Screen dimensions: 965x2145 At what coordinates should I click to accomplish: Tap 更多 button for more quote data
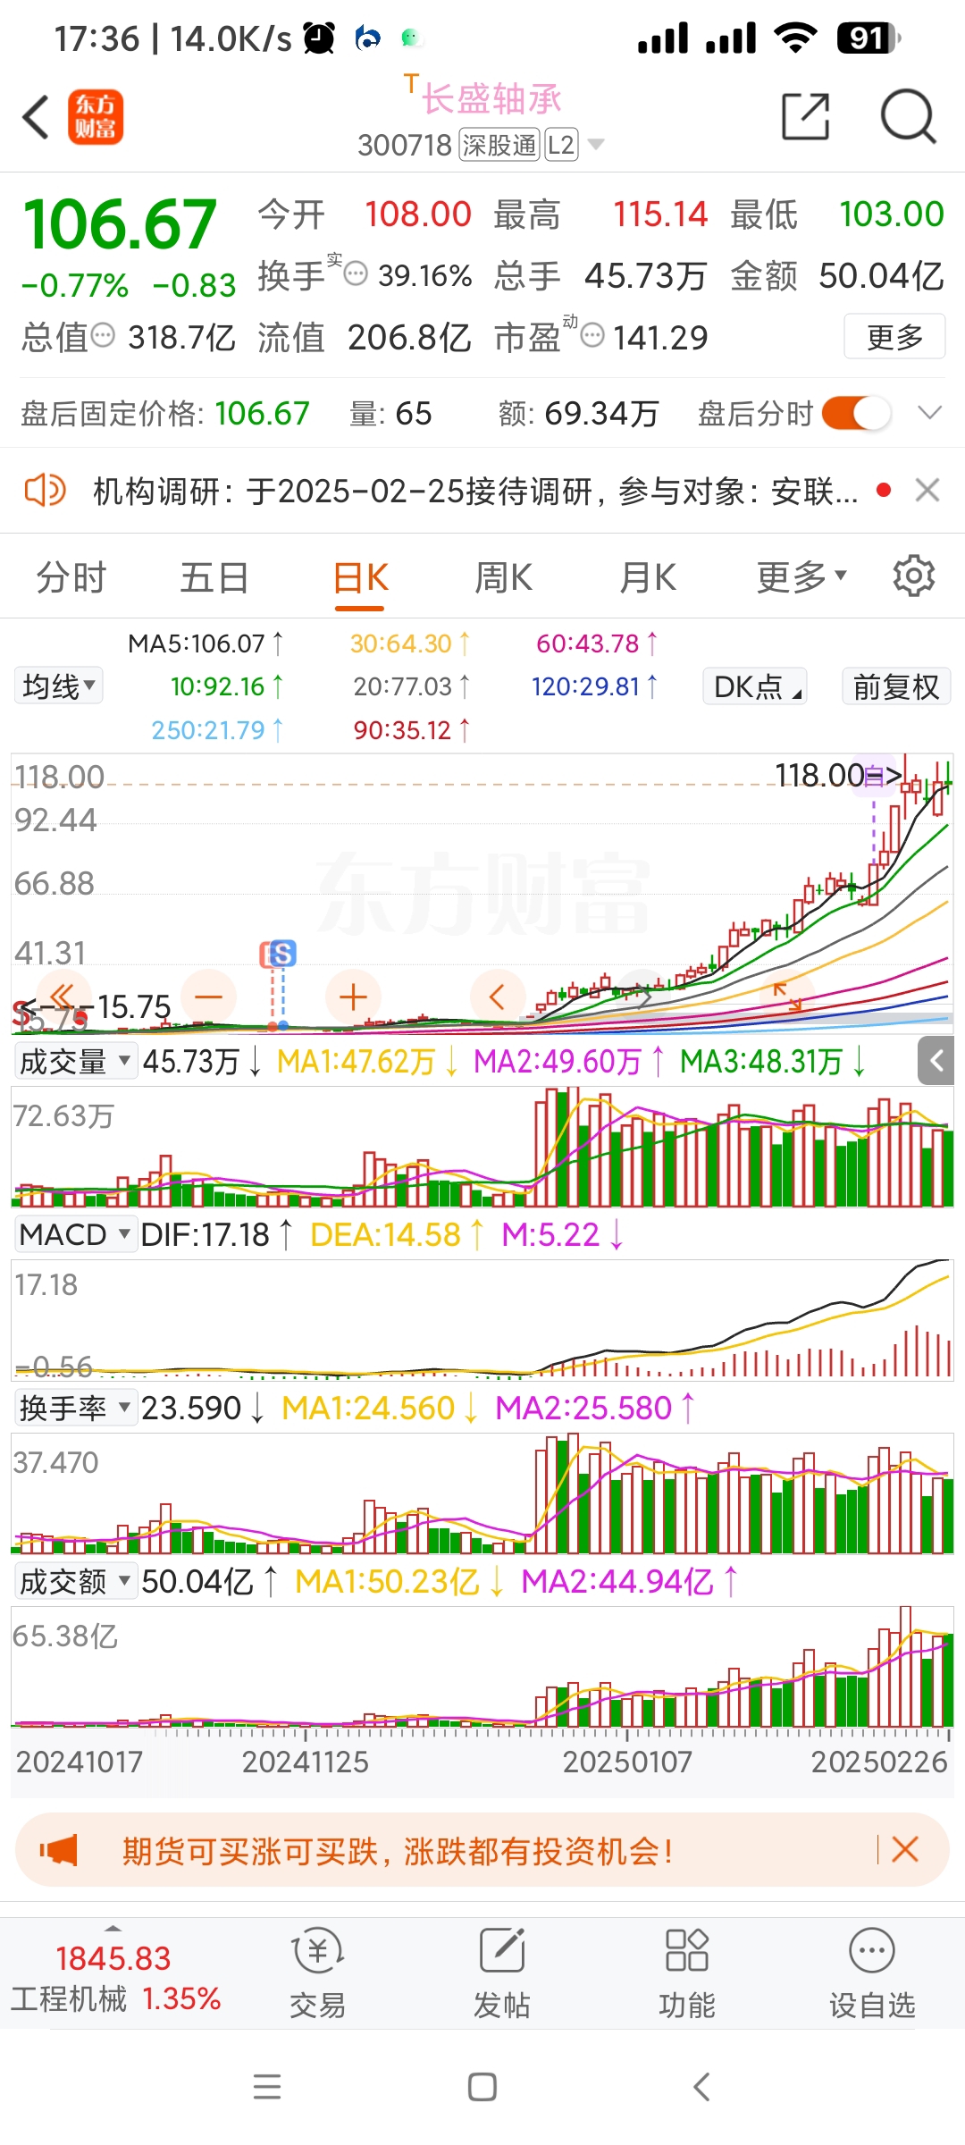click(894, 336)
